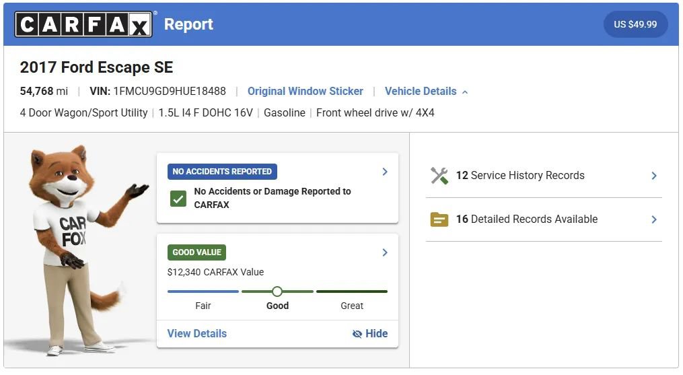683x375 pixels.
Task: Click the Gasoline fuel type text
Action: pyautogui.click(x=285, y=113)
